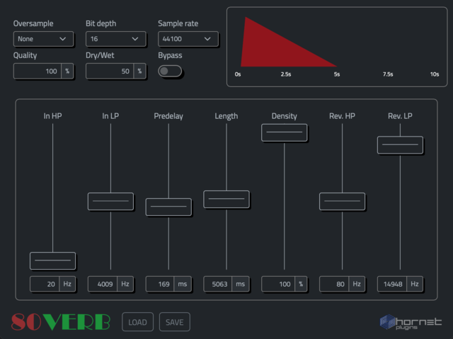
Task: Click the 7.5s marker on the decay graph
Action: click(x=388, y=74)
